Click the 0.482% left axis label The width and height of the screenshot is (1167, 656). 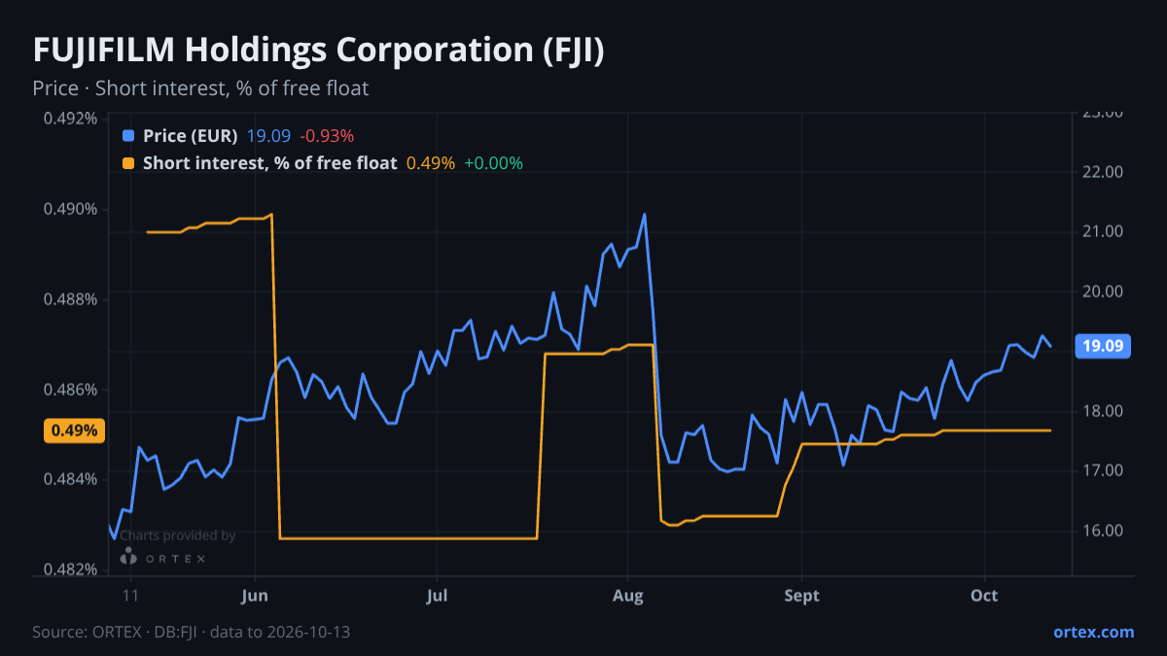[70, 570]
